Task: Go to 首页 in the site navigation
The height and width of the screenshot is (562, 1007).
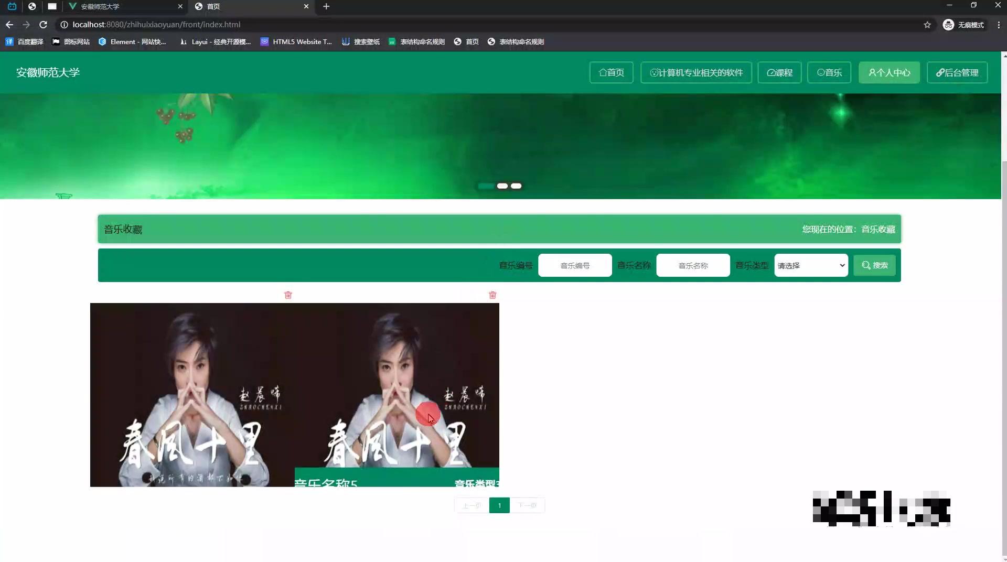Action: (x=612, y=72)
